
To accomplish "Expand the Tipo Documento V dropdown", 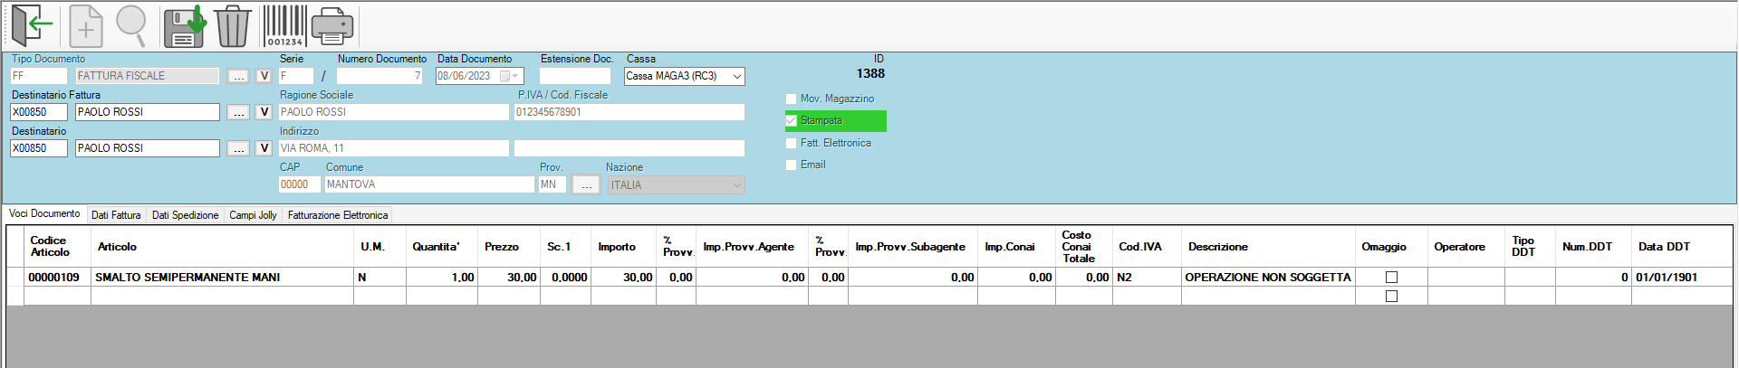I will [x=264, y=76].
